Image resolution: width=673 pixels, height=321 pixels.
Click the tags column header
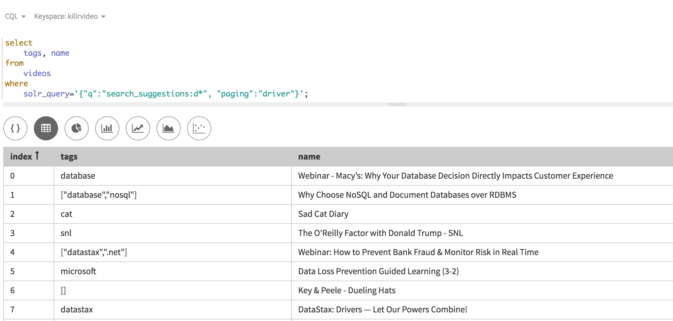69,157
